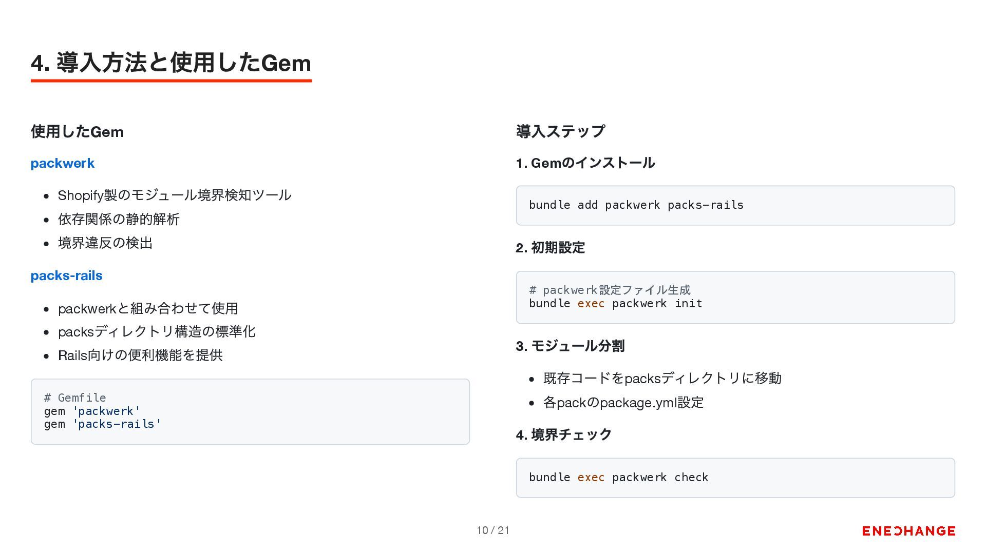Image resolution: width=986 pixels, height=554 pixels.
Task: Click the packwerk check code block
Action: (735, 478)
